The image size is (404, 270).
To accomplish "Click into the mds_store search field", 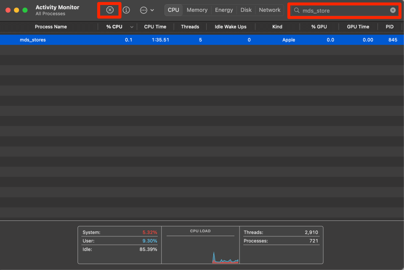I will [x=343, y=10].
